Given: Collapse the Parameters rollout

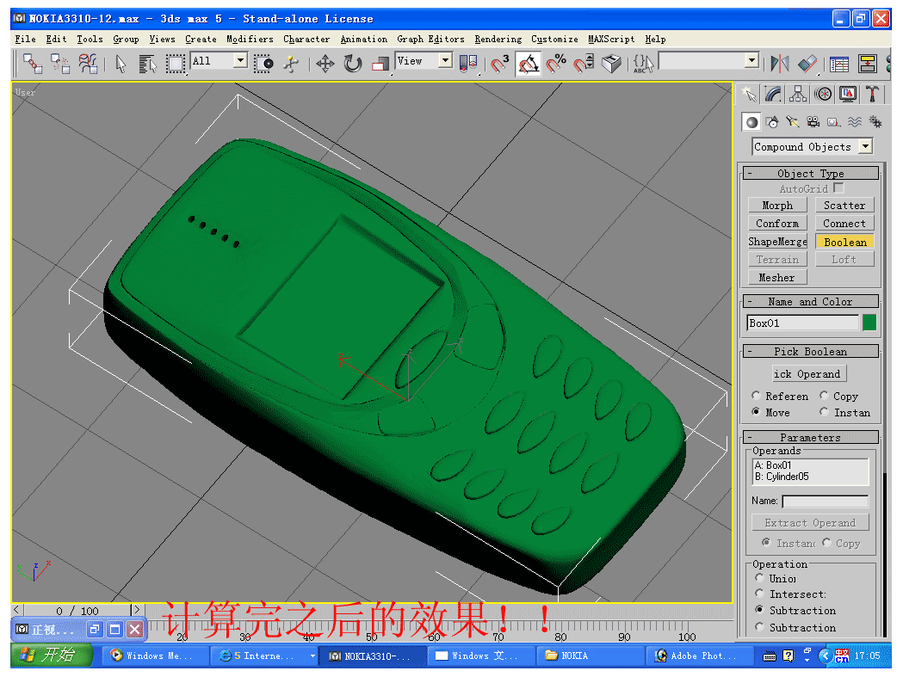Looking at the screenshot, I should [x=810, y=438].
